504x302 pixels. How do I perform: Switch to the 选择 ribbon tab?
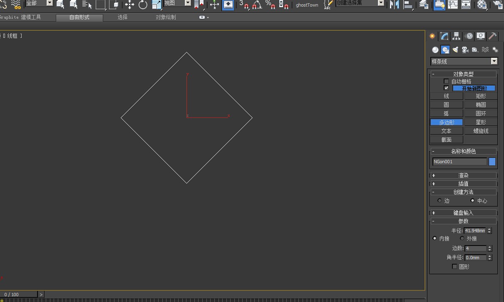point(122,17)
